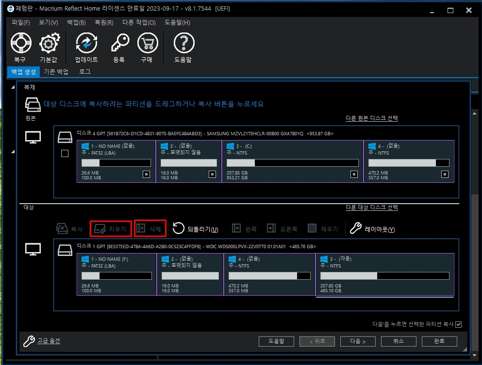Collapse the tree arrow beside source disk
Image resolution: width=482 pixels, height=365 pixels.
13,152
